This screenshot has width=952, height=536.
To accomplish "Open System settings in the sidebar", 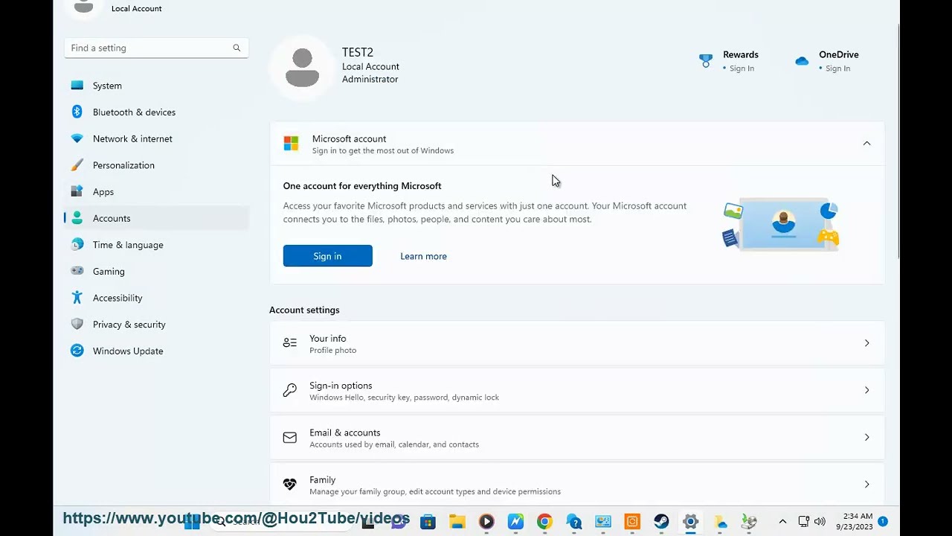I will coord(156,86).
